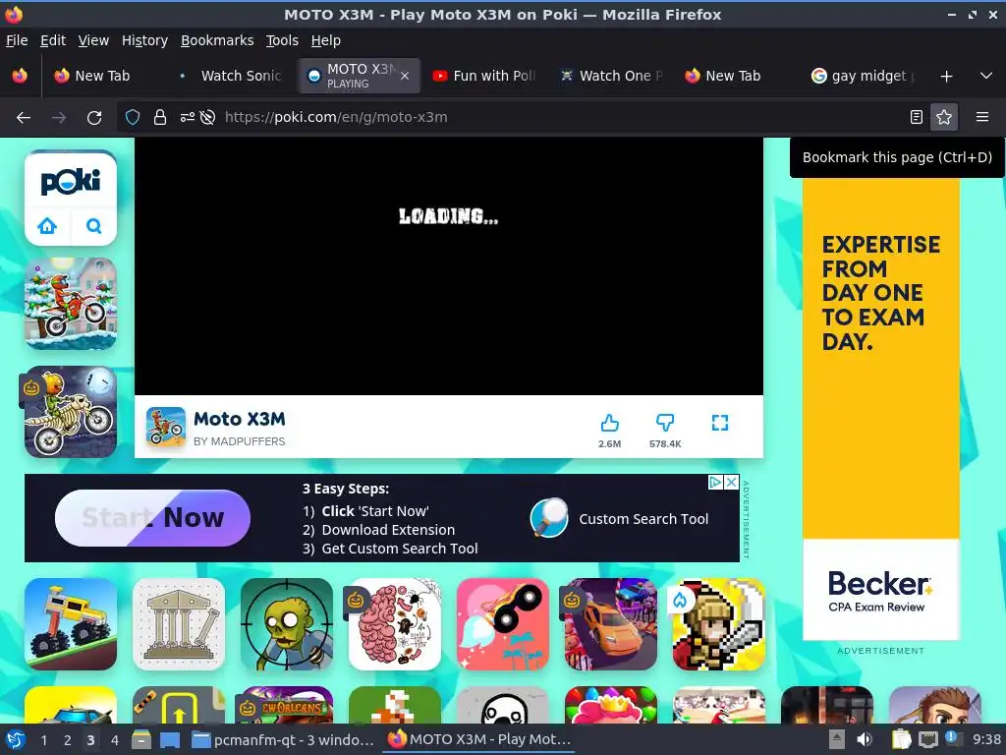Click the AdChoices triangle icon
1006x755 pixels.
(715, 482)
